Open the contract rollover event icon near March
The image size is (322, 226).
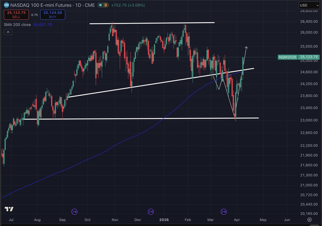[x=224, y=212]
